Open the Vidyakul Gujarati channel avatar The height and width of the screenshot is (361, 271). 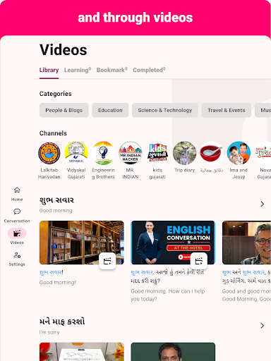tap(76, 153)
